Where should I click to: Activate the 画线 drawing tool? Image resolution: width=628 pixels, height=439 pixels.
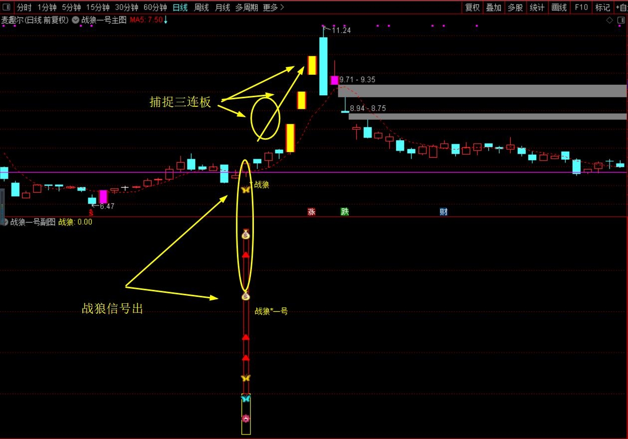click(x=559, y=7)
